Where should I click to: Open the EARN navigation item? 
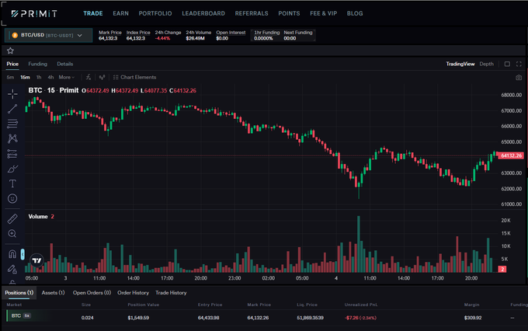tap(120, 13)
